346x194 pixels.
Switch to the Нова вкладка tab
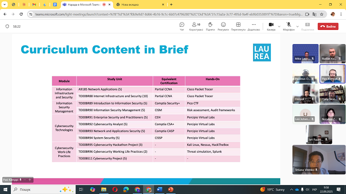tap(134, 4)
